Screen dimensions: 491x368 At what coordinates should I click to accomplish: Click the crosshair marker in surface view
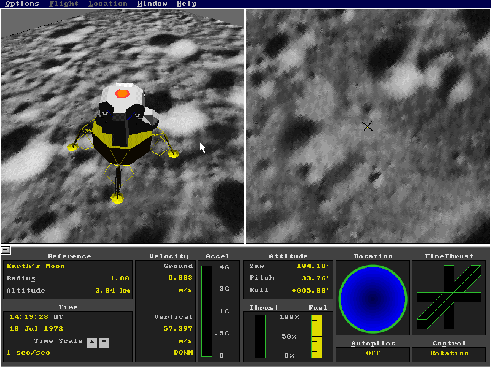367,126
